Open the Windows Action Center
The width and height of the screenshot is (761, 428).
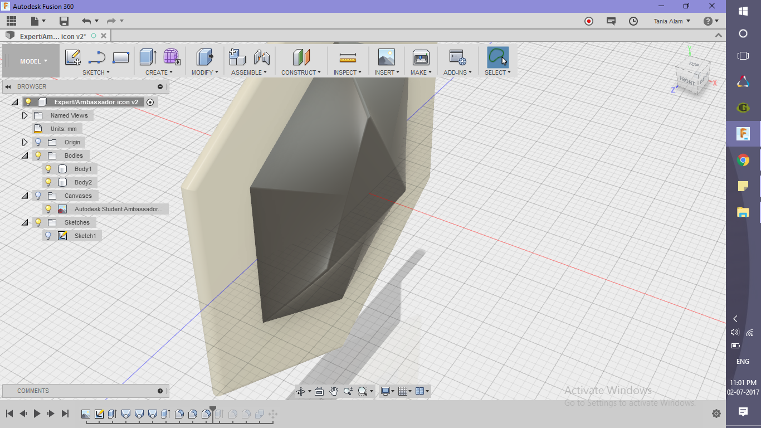(x=743, y=412)
